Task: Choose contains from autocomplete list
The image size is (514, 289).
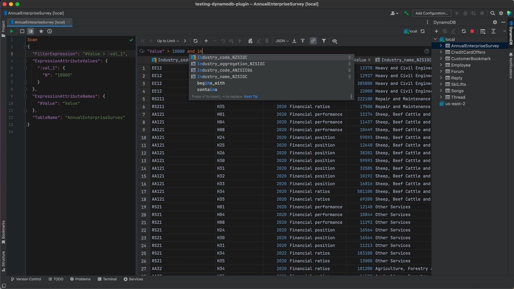Action: pos(271,90)
